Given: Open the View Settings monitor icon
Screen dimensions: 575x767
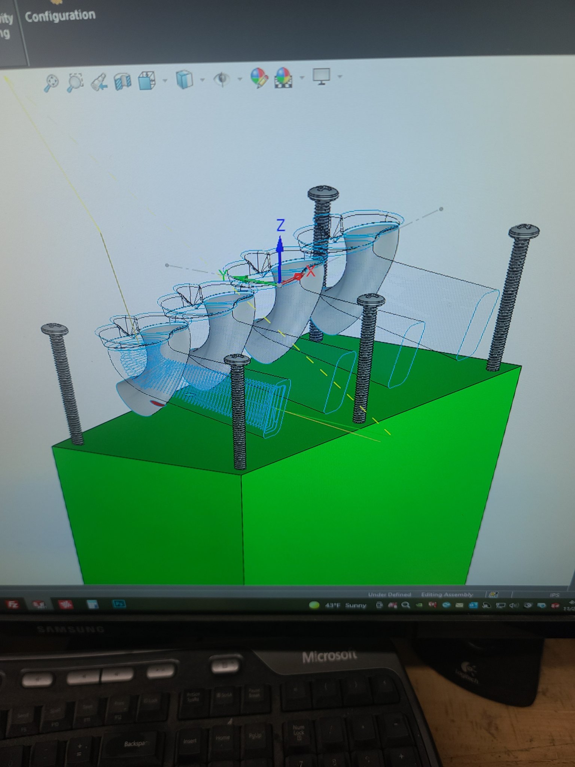Looking at the screenshot, I should [x=321, y=76].
